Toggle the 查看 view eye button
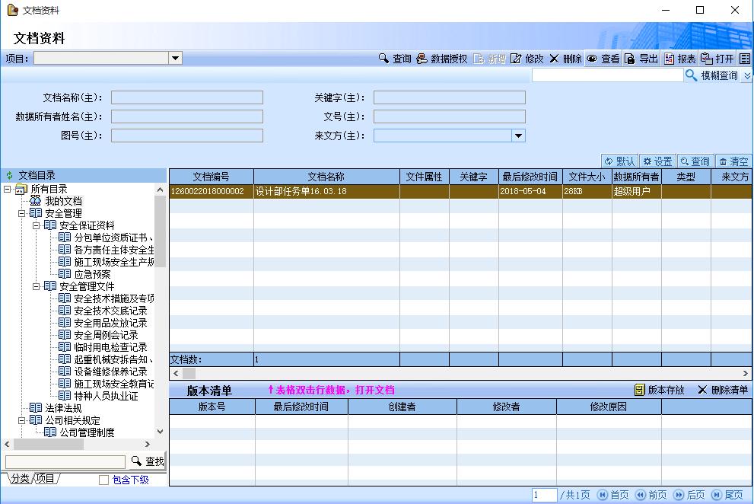 (x=592, y=59)
